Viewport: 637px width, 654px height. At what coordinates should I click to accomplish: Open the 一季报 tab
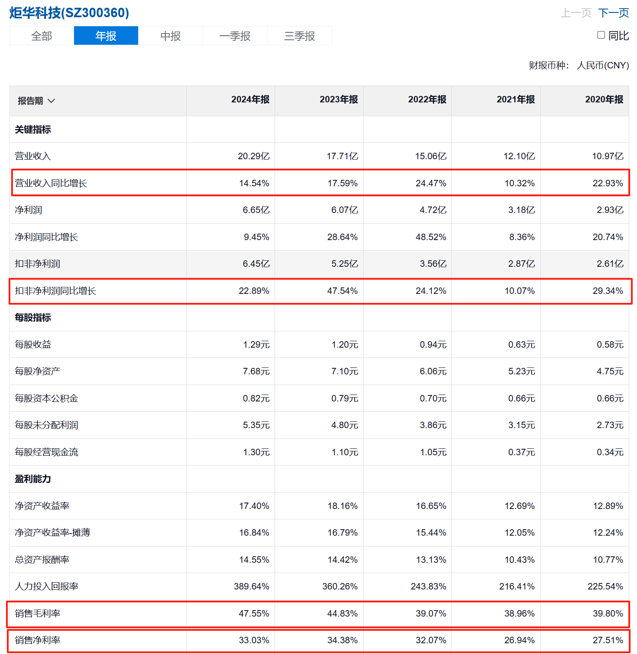tap(235, 36)
